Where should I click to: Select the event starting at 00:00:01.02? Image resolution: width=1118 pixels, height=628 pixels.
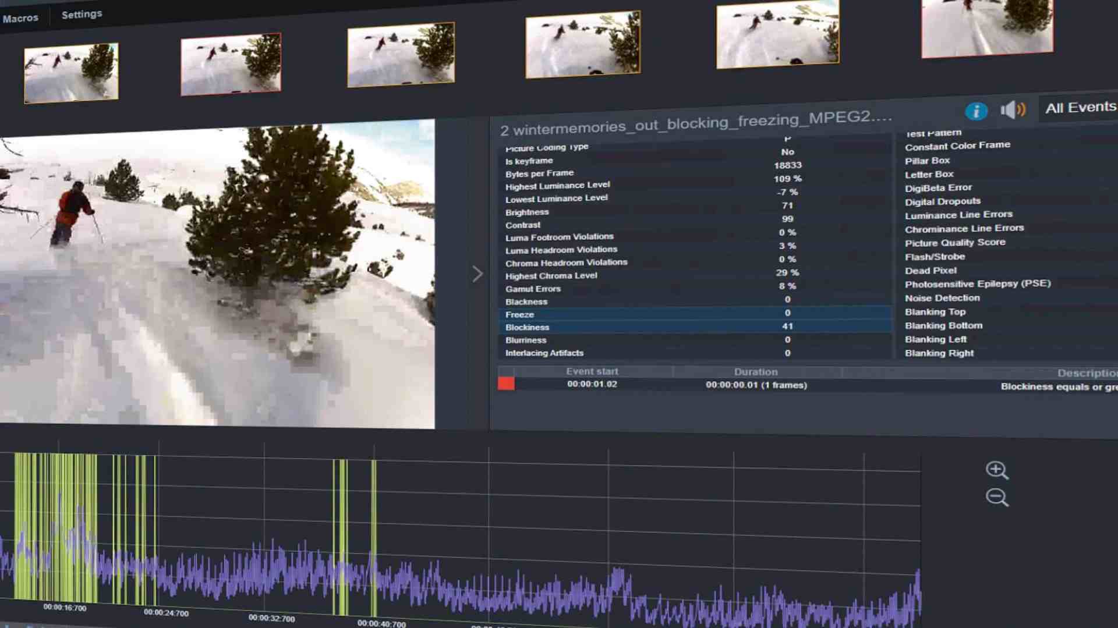(x=592, y=384)
